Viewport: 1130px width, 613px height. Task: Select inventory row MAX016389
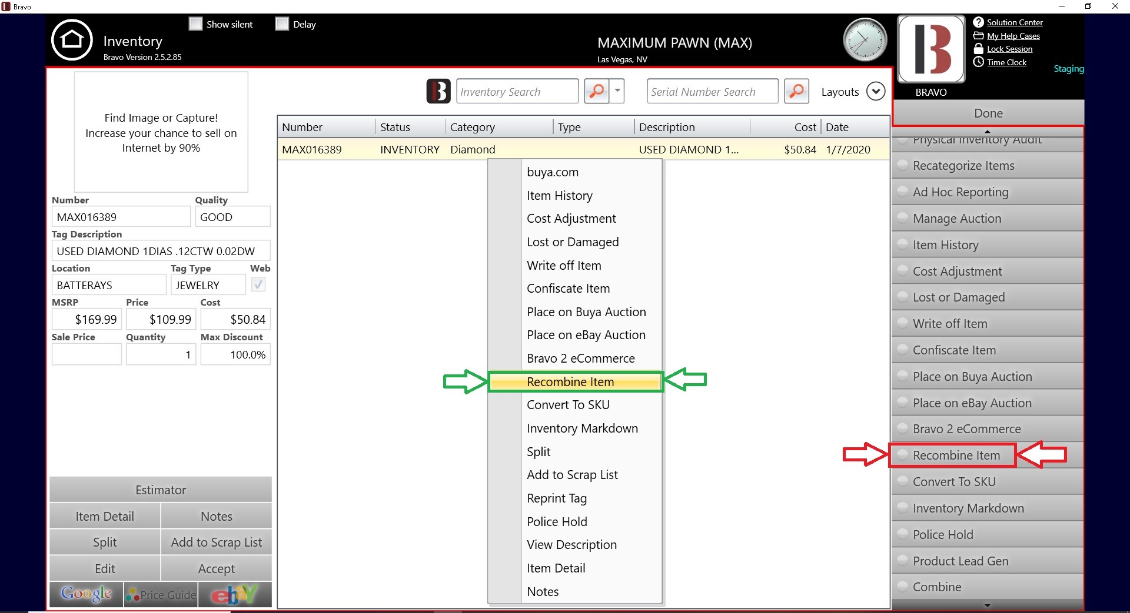coord(583,149)
